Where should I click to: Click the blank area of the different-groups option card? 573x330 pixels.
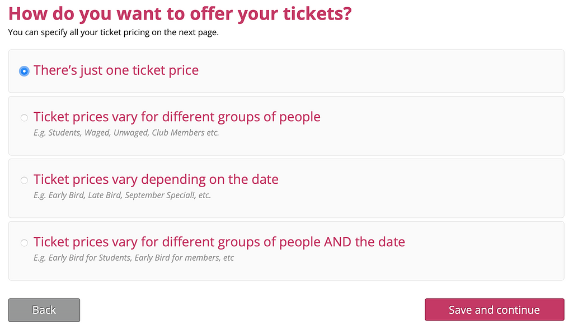coord(448,126)
